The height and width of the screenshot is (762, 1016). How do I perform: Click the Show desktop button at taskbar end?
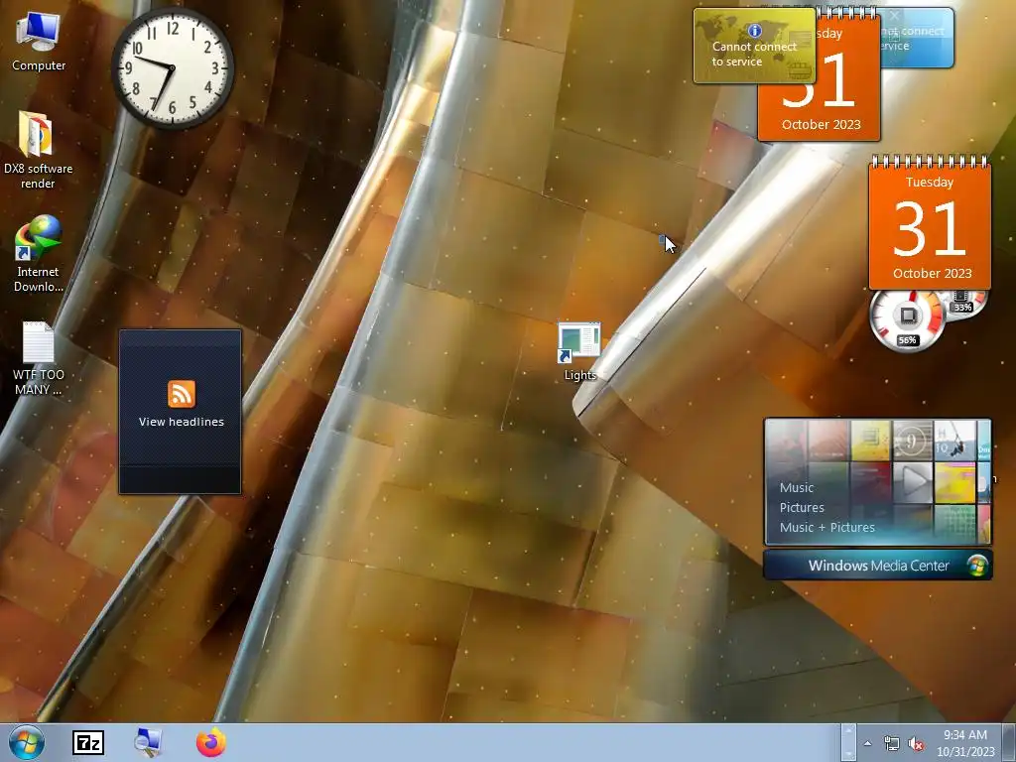1009,742
